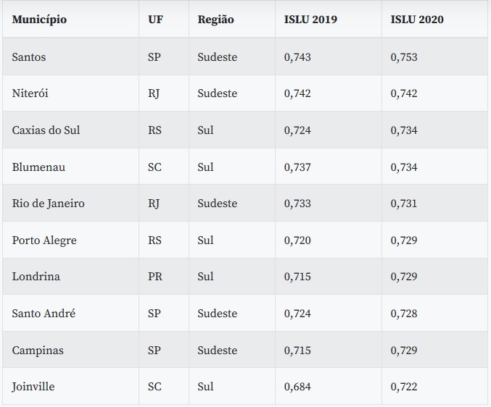Click the PR state code cell

tap(154, 277)
